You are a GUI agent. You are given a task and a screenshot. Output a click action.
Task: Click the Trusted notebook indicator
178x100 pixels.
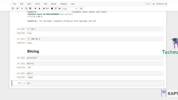click(148, 4)
